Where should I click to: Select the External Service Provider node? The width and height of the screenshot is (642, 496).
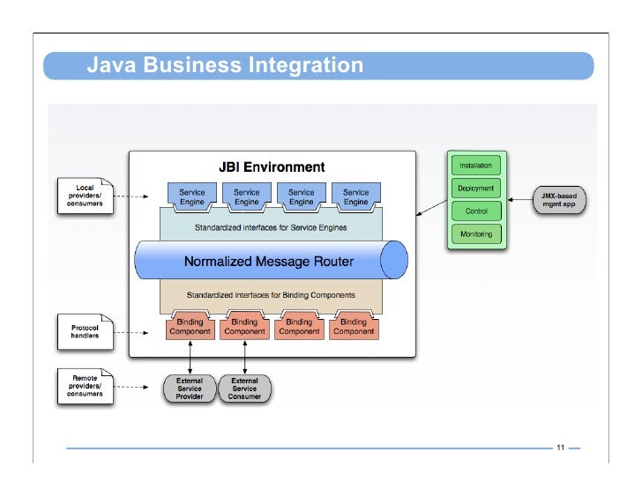coord(190,389)
